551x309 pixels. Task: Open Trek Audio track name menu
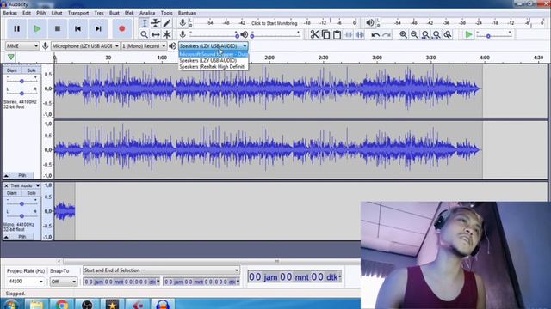pyautogui.click(x=25, y=185)
